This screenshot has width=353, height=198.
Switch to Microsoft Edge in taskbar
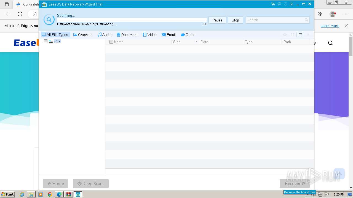59,194
